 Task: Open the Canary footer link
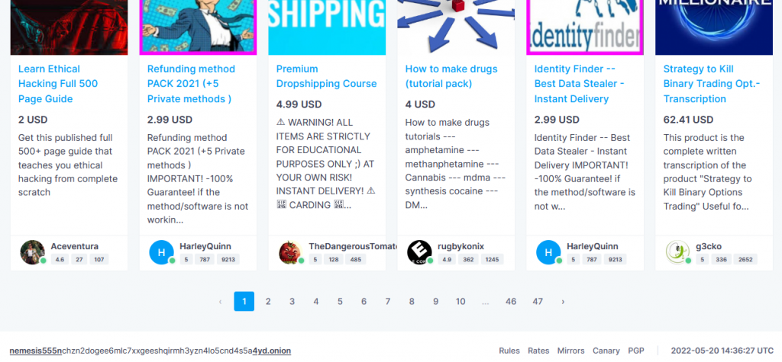pos(606,351)
